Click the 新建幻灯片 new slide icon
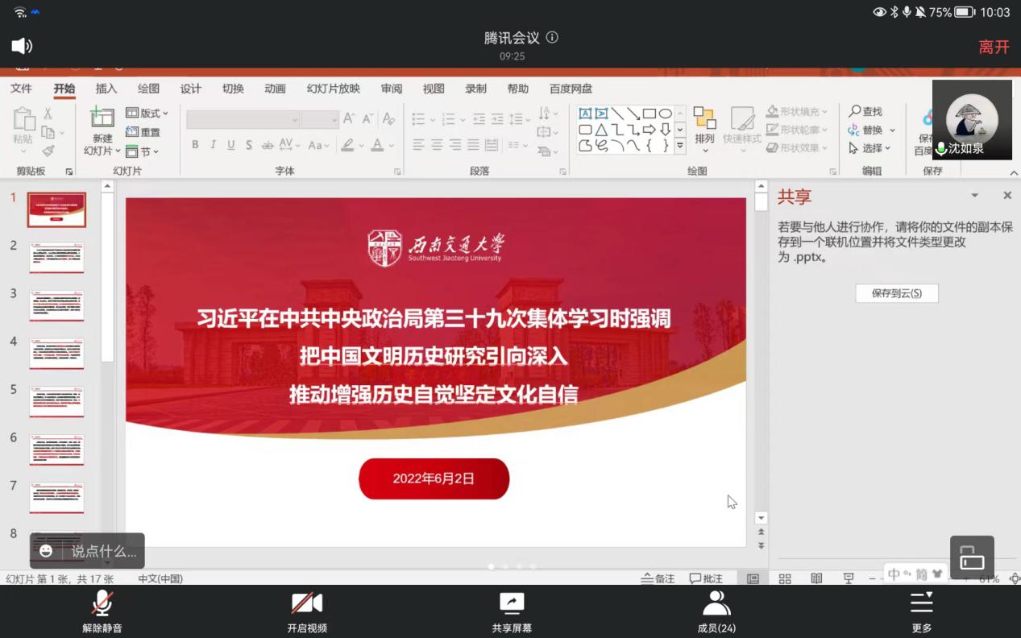The image size is (1021, 638). click(102, 118)
